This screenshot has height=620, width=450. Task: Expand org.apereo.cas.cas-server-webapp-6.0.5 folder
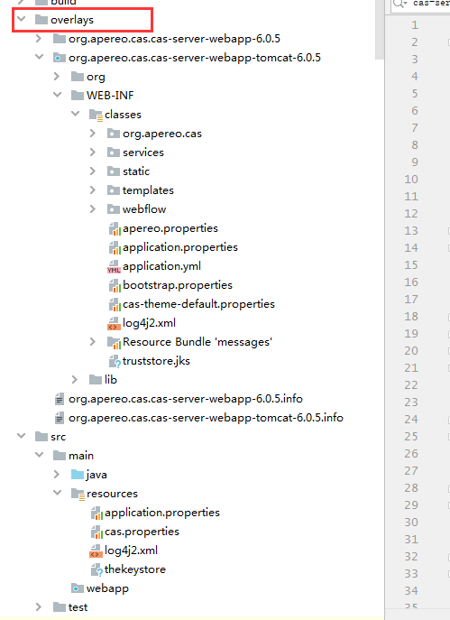click(x=39, y=38)
